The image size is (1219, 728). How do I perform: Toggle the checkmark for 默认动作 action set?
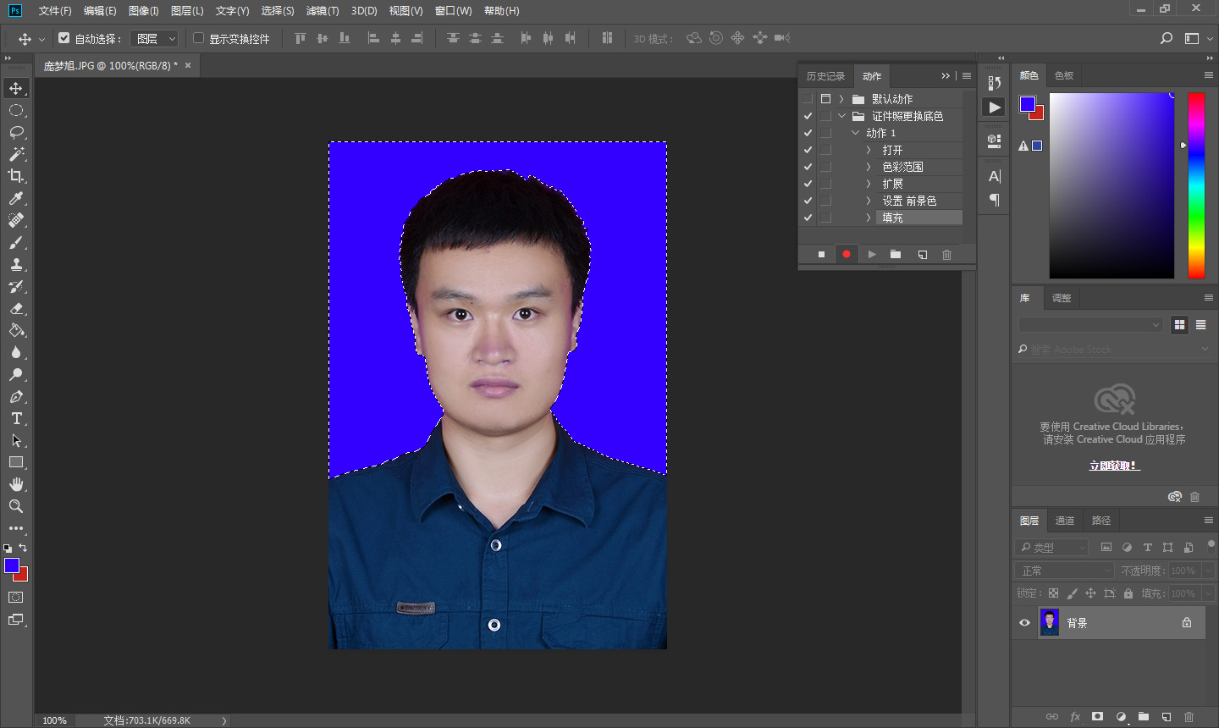pos(808,99)
